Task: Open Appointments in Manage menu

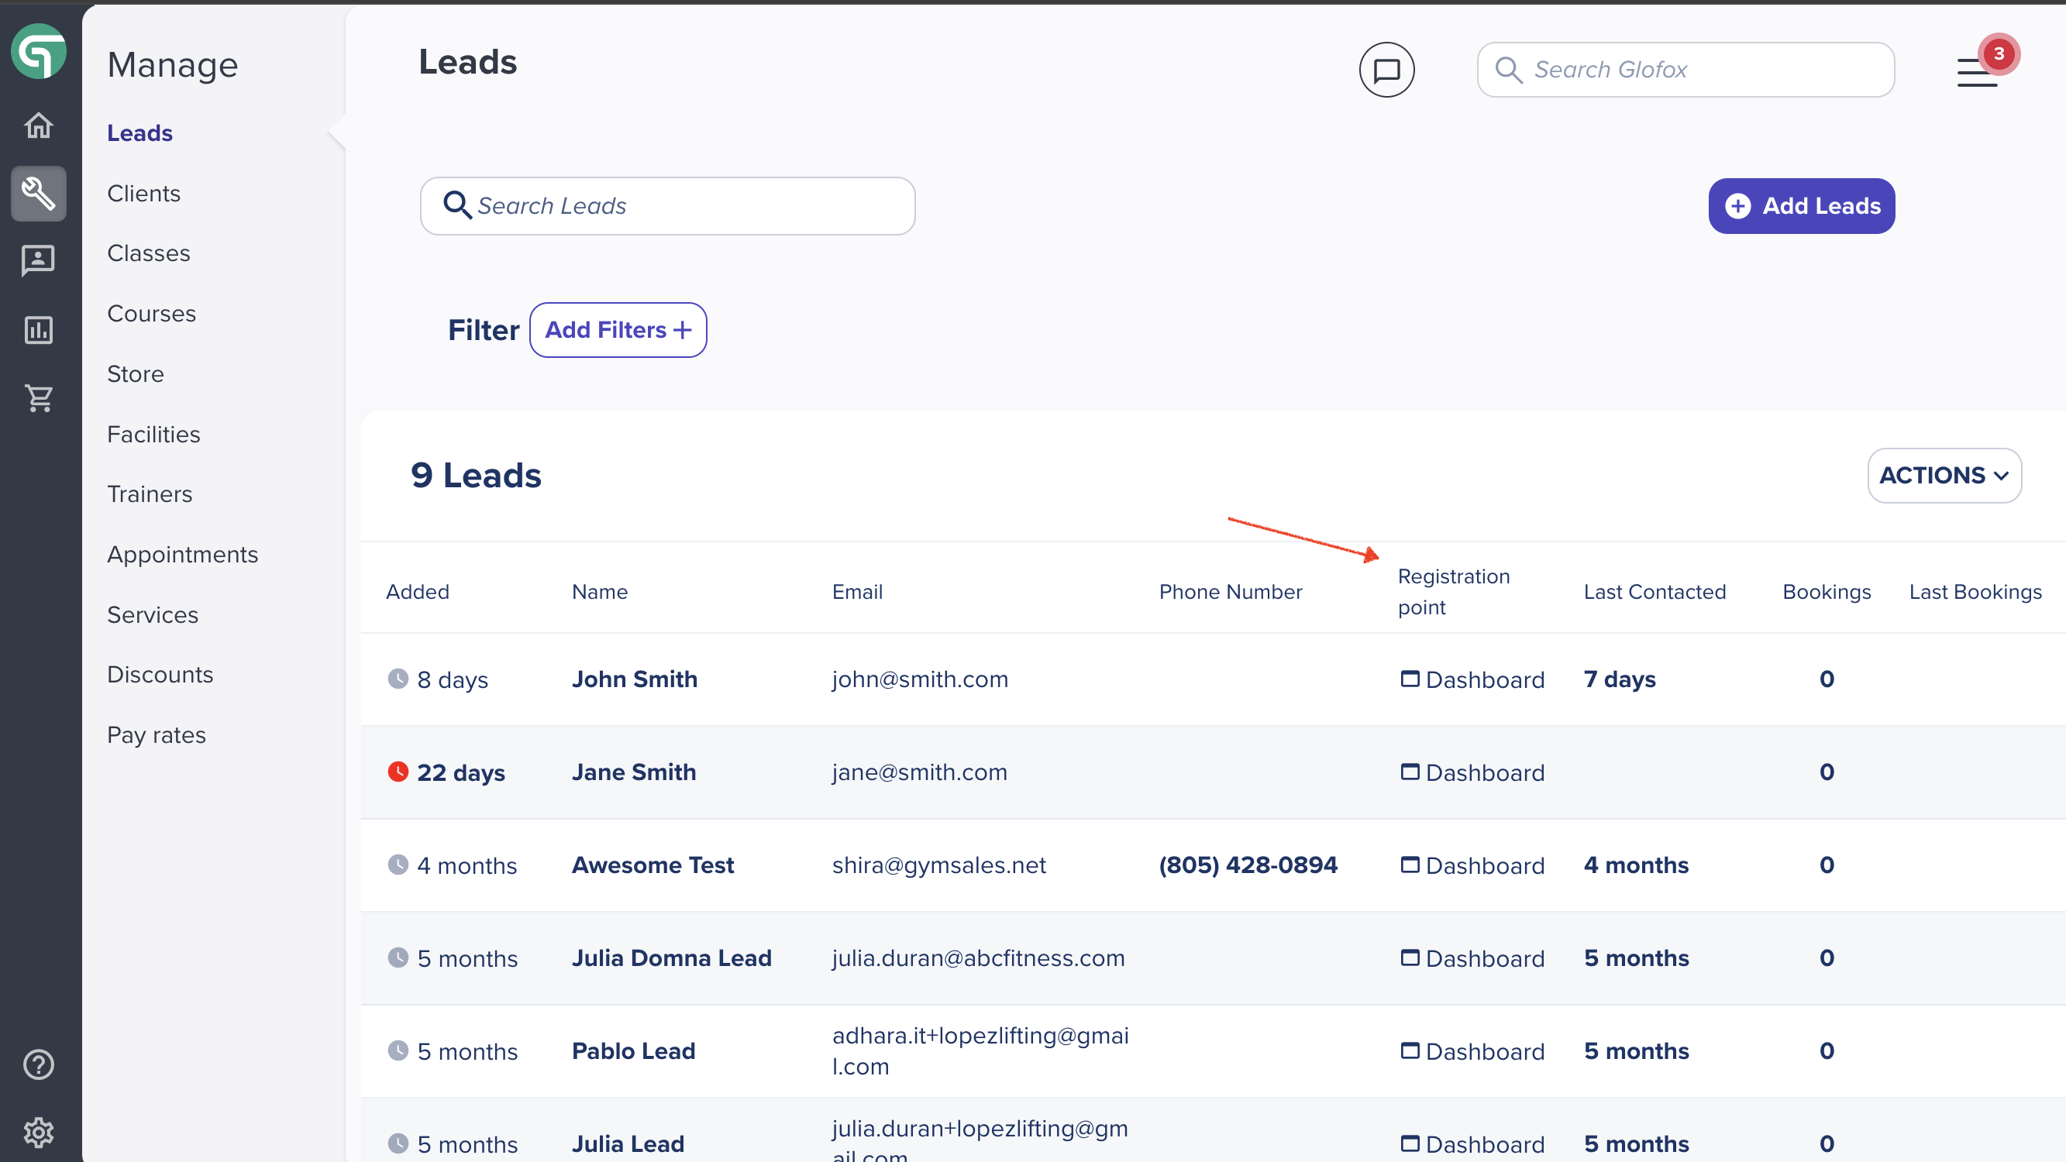Action: tap(183, 554)
